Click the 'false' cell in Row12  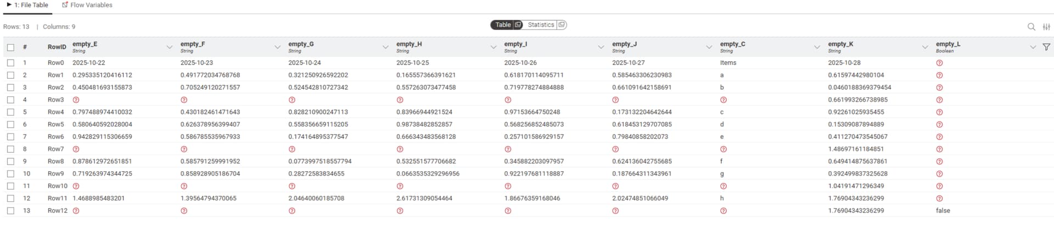(943, 211)
